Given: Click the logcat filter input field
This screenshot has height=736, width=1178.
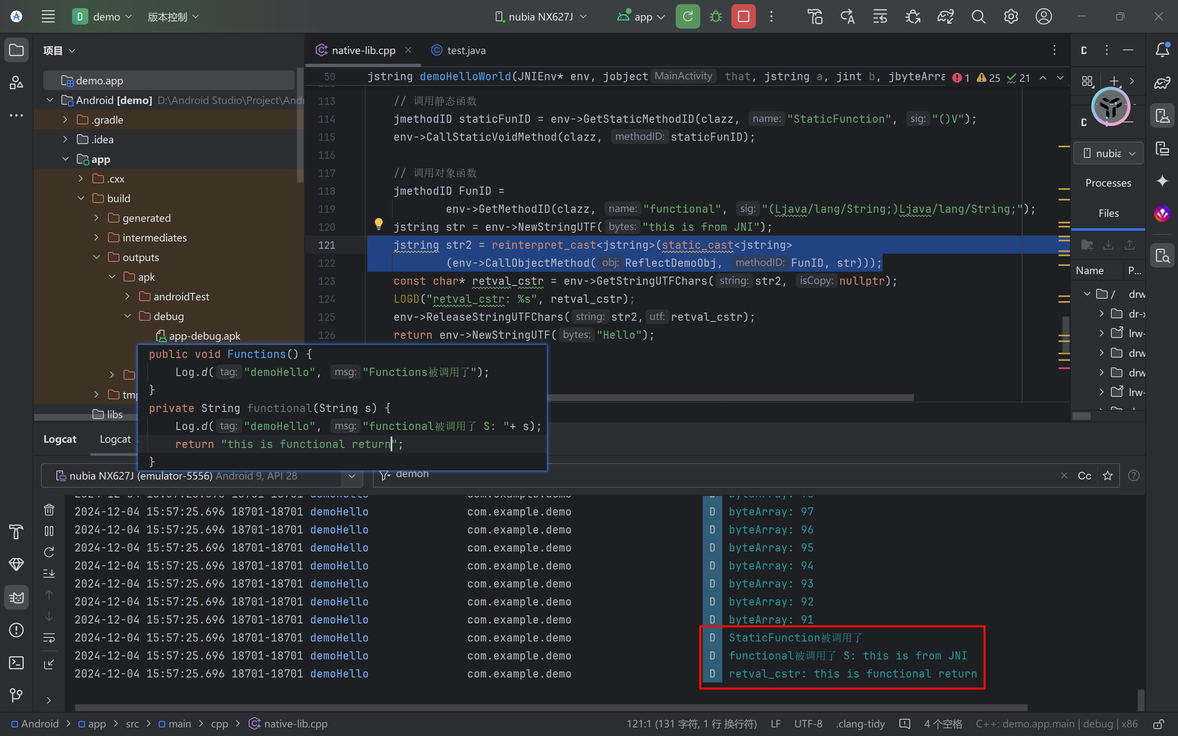Looking at the screenshot, I should click(730, 475).
